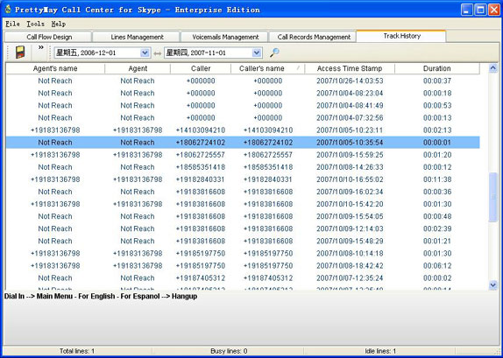Viewport: 503px width, 358px height.
Task: Switch to the Call Flow Design tab
Action: [48, 37]
